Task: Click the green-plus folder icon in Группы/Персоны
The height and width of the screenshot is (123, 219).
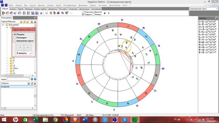Action: 21,22
